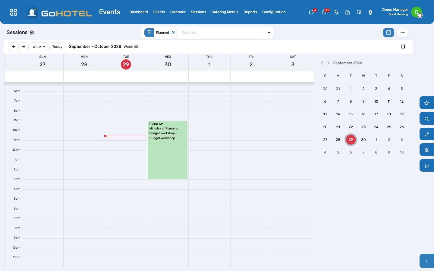Image resolution: width=434 pixels, height=271 pixels.
Task: Click the expand arrows side button
Action: pos(427,134)
